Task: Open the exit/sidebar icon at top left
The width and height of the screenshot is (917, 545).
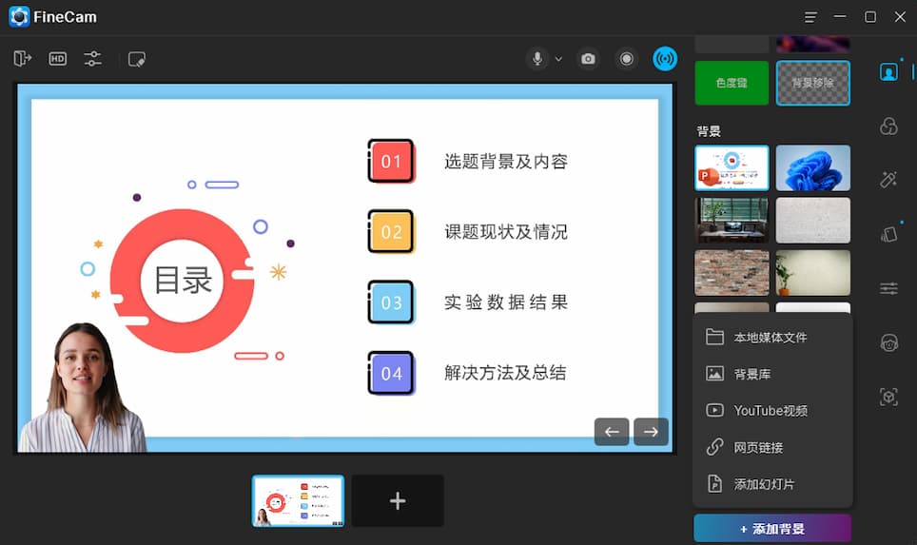Action: coord(23,59)
